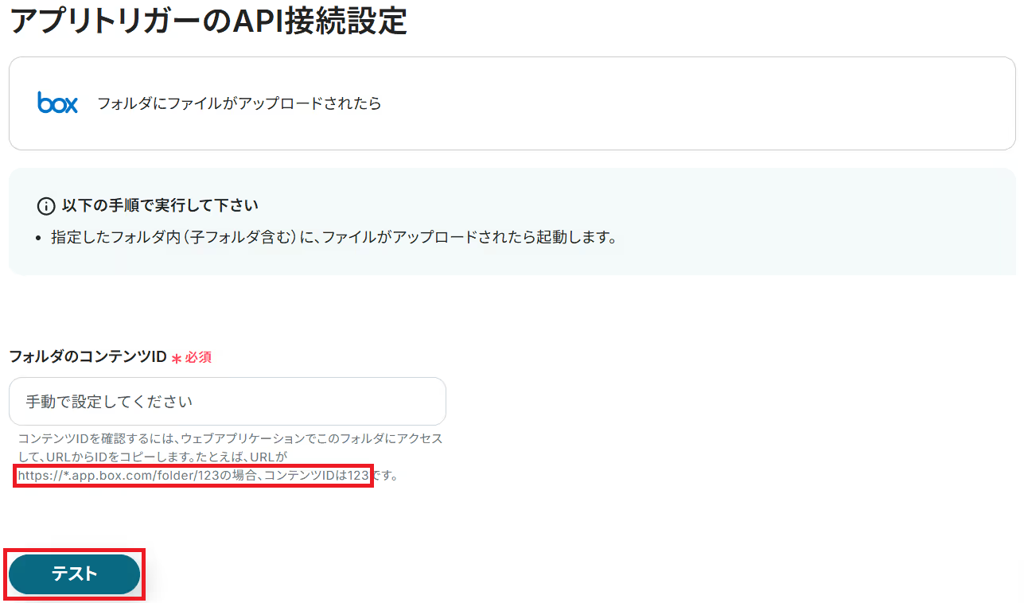Image resolution: width=1024 pixels, height=603 pixels.
Task: Click the コンテンツIDは123 example text
Action: point(317,476)
